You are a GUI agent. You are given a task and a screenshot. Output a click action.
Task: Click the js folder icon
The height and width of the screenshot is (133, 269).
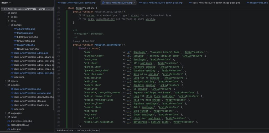[x=12, y=21]
